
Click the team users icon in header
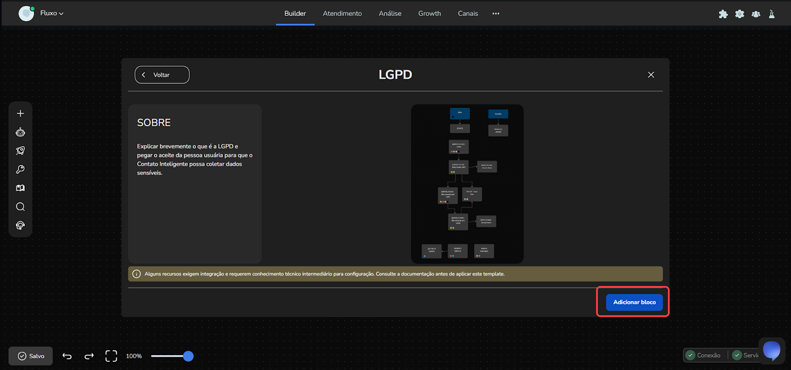[x=756, y=14]
